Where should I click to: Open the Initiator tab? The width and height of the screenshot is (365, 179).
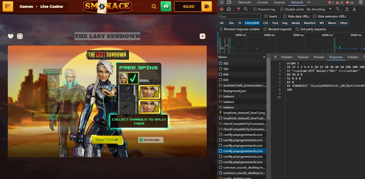pyautogui.click(x=353, y=57)
